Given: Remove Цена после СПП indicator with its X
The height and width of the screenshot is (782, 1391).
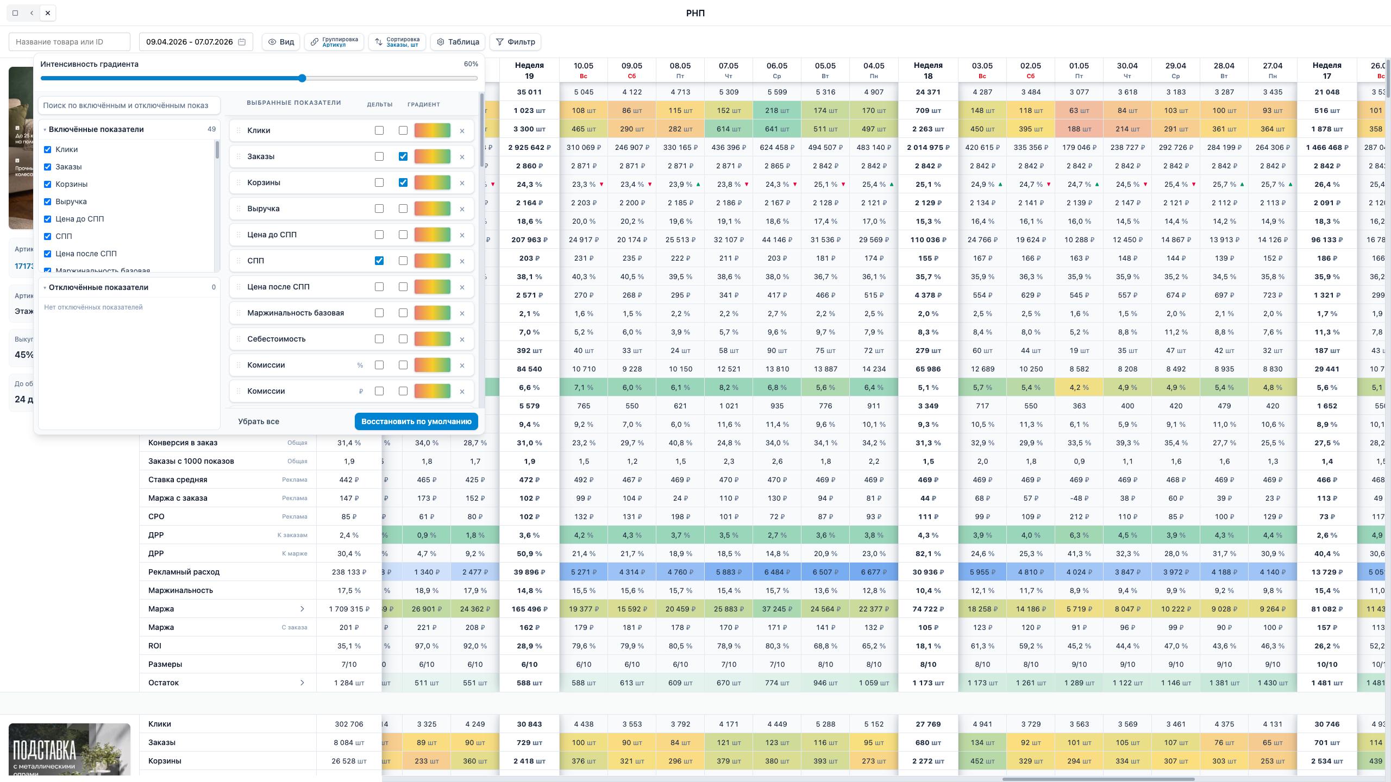Looking at the screenshot, I should click(x=462, y=287).
